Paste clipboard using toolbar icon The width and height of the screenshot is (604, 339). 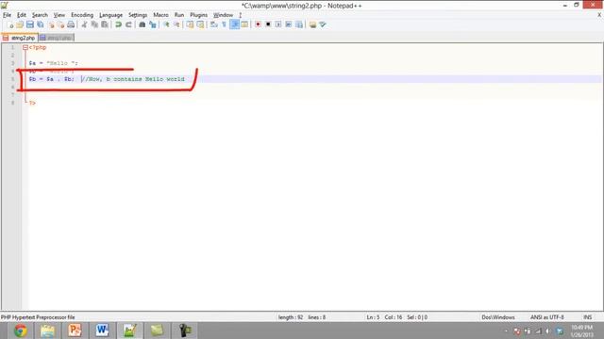(105, 24)
